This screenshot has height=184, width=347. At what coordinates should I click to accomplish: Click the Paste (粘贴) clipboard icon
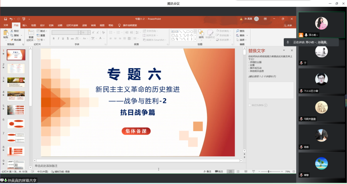[6, 33]
